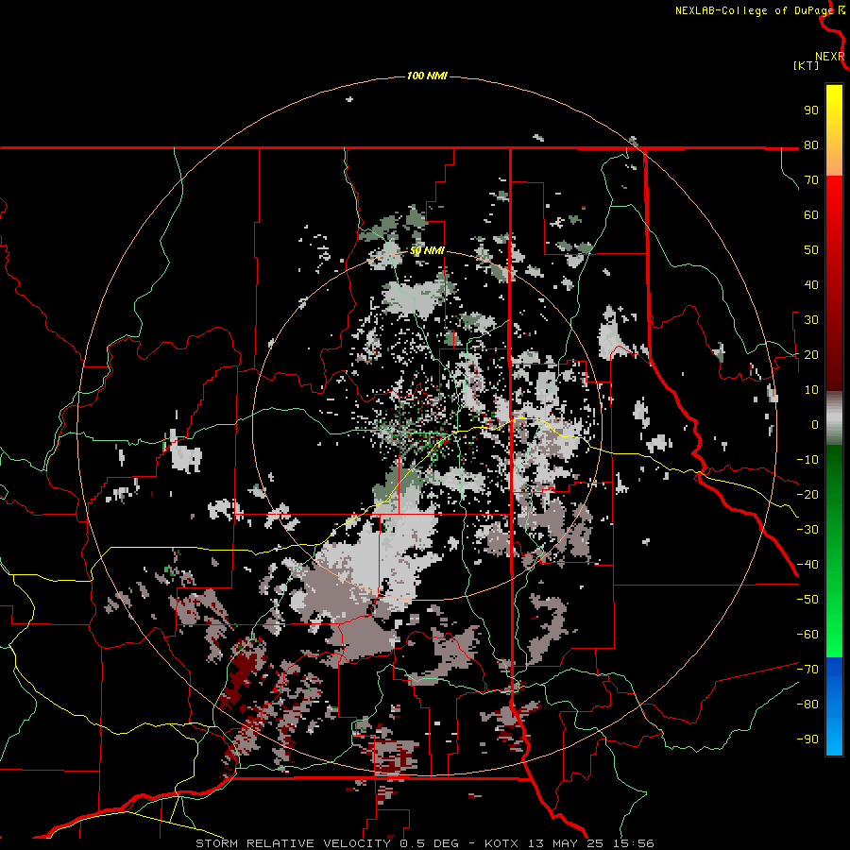This screenshot has height=850, width=850.
Task: Click the 0 knot label on velocity scale
Action: pyautogui.click(x=815, y=425)
